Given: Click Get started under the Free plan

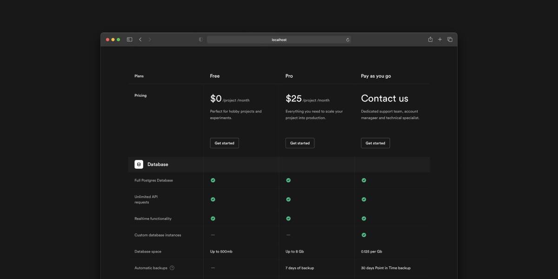Looking at the screenshot, I should (225, 143).
